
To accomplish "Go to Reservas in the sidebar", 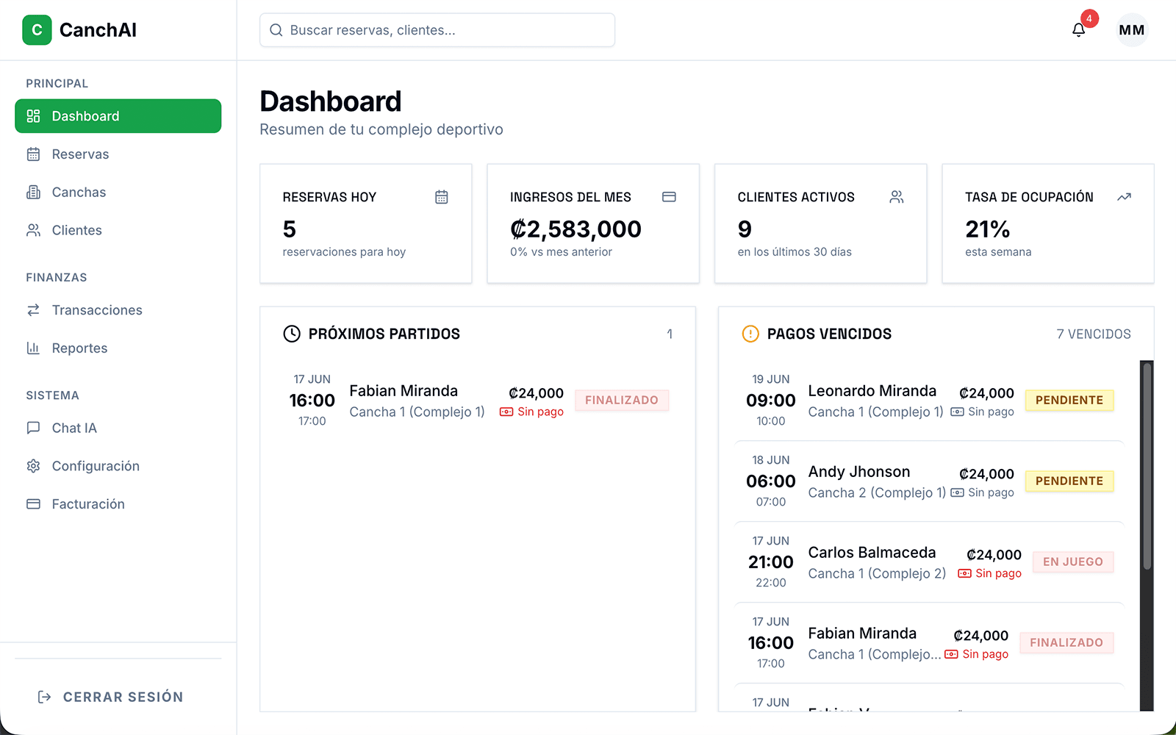I will pyautogui.click(x=118, y=154).
